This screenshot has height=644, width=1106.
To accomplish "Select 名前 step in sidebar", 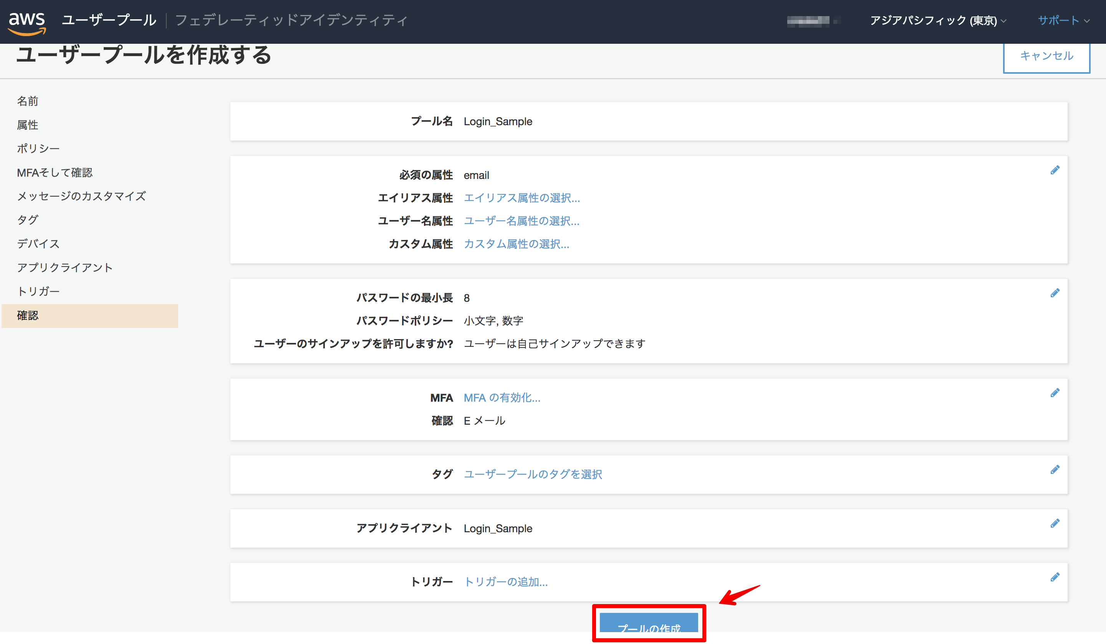I will 28,101.
